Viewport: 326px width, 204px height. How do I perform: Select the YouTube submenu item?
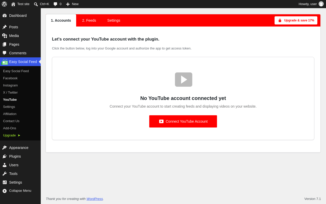pos(20,100)
